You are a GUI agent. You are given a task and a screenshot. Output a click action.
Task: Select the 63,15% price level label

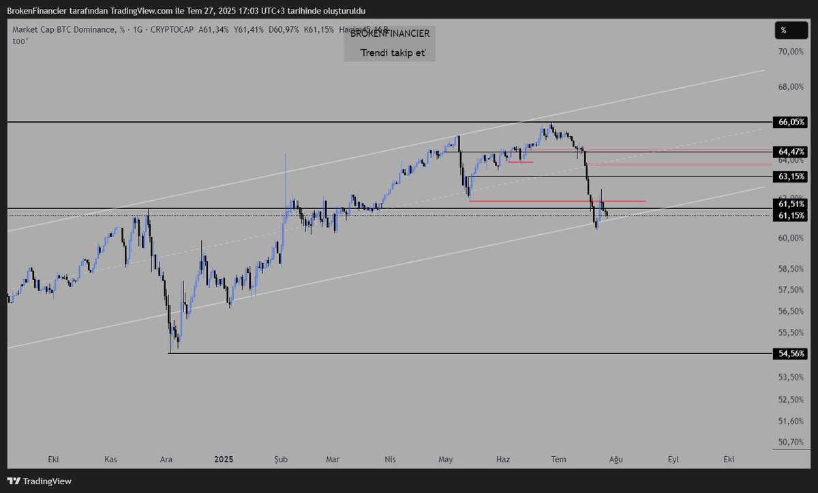pyautogui.click(x=791, y=176)
